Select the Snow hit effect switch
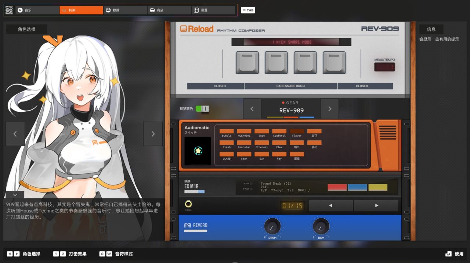Image resolution: width=470 pixels, height=263 pixels. (262, 131)
